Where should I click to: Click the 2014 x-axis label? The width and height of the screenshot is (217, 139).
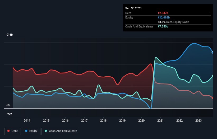tap(27, 121)
